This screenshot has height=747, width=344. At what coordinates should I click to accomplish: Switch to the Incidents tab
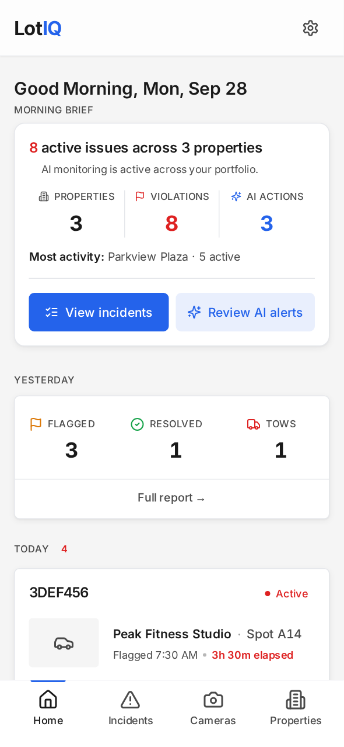131,708
